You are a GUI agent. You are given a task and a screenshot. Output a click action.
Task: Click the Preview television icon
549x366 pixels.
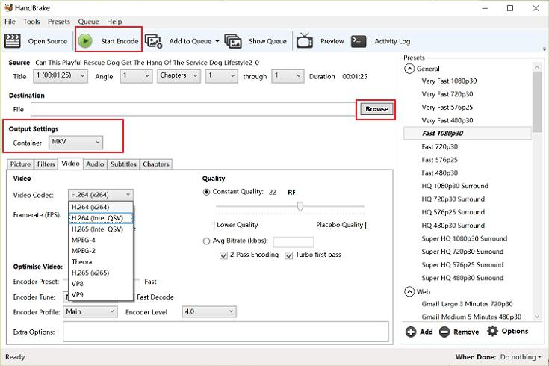(305, 41)
